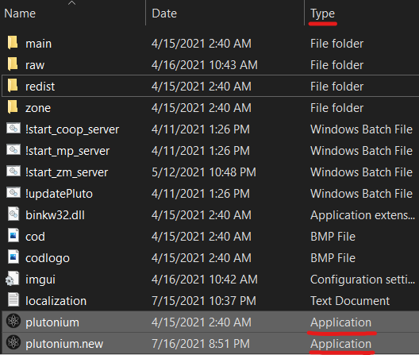Select the main folder icon
Screen dimensions: 419x355
tap(13, 43)
